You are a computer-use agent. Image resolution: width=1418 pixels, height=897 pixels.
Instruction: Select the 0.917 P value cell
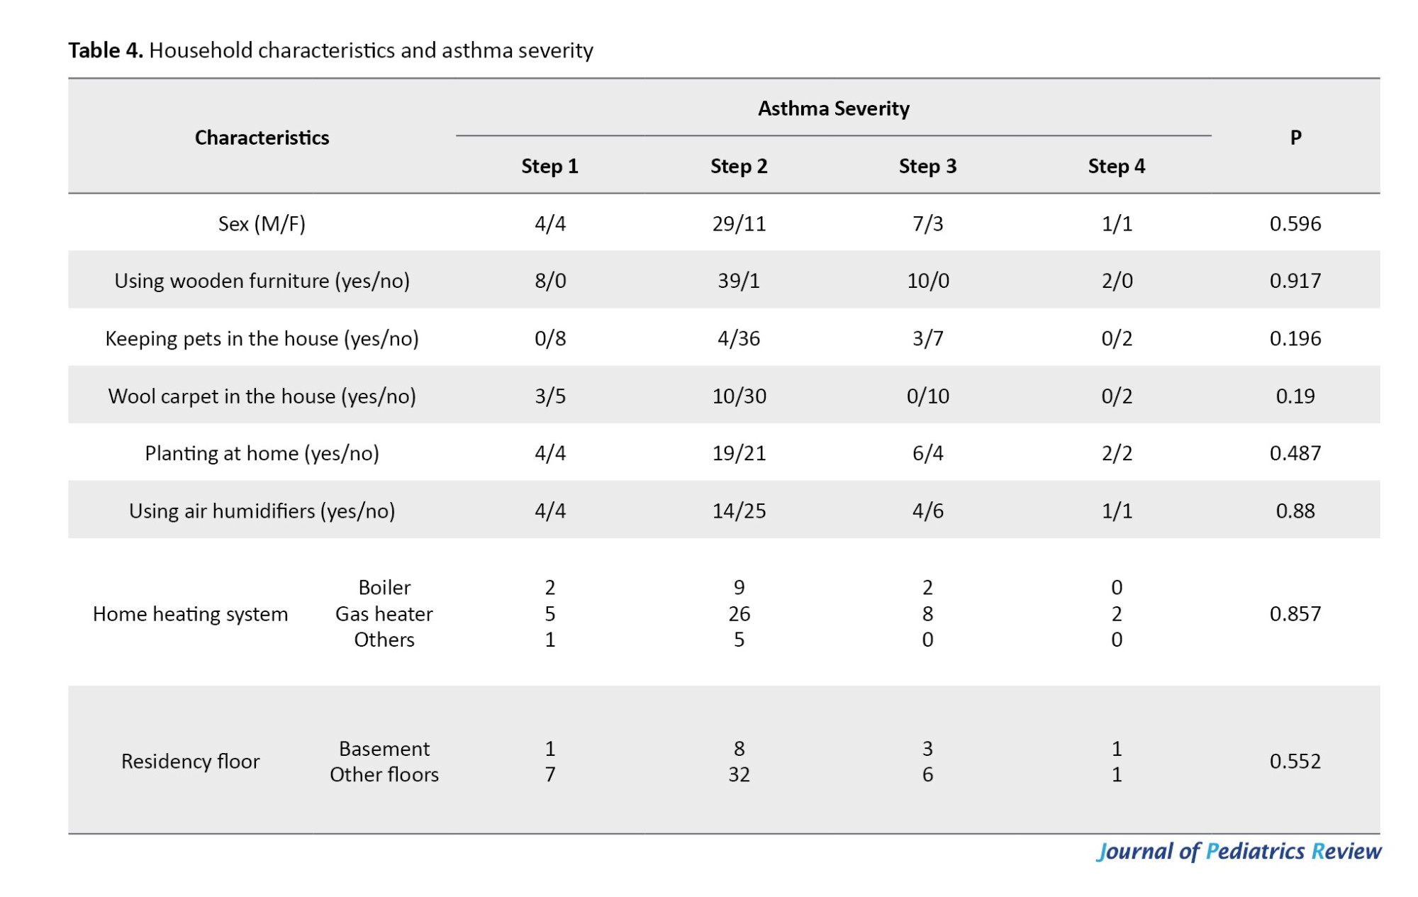click(1295, 281)
